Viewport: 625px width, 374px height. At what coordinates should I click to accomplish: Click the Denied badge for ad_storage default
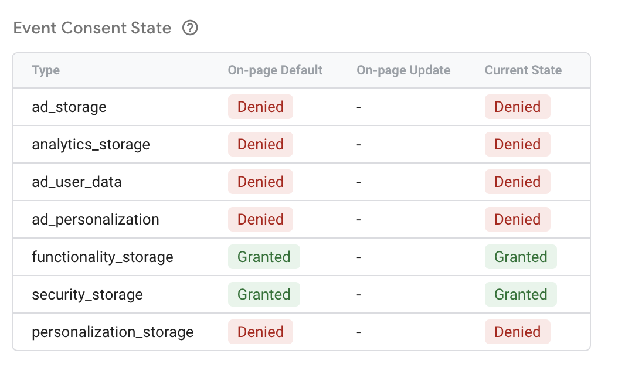click(x=260, y=107)
